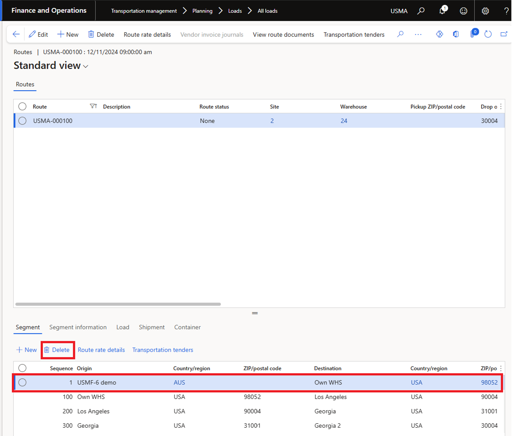Go back using the back arrow icon
Image resolution: width=512 pixels, height=436 pixels.
[x=16, y=34]
